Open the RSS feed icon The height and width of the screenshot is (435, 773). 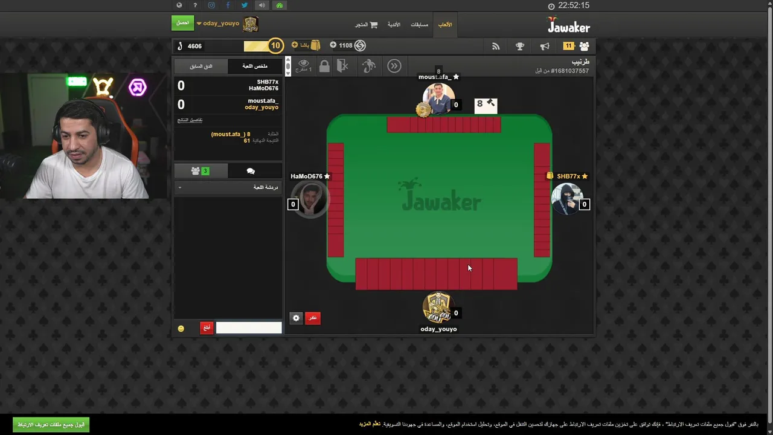coord(496,46)
